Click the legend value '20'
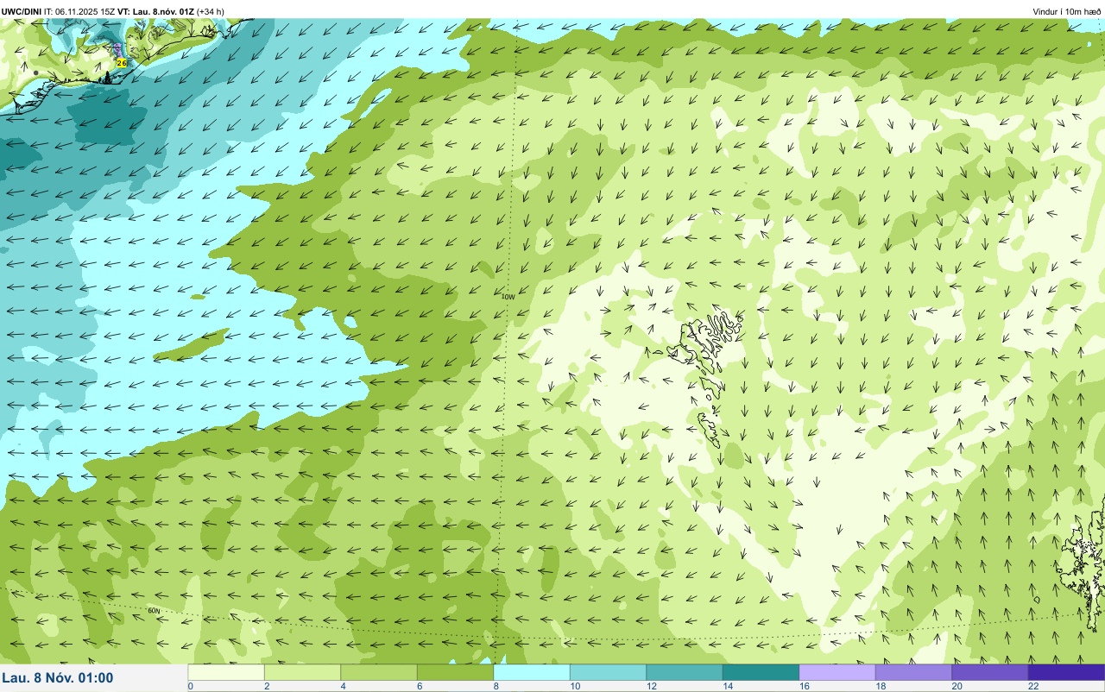This screenshot has width=1105, height=692. pos(957,686)
